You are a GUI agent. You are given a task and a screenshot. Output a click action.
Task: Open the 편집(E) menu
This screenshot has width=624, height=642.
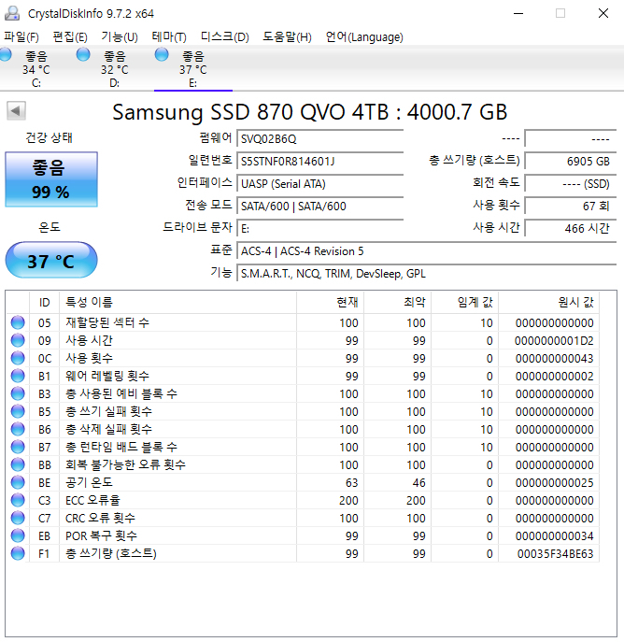pyautogui.click(x=70, y=37)
